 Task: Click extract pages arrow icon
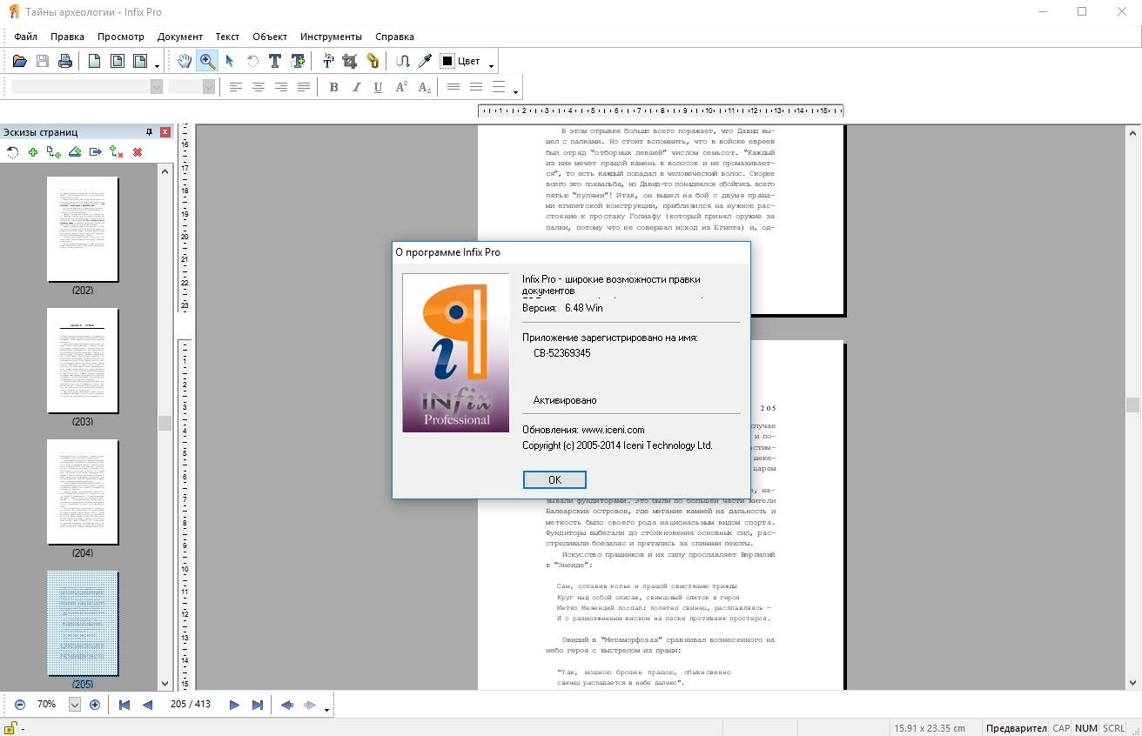[96, 152]
